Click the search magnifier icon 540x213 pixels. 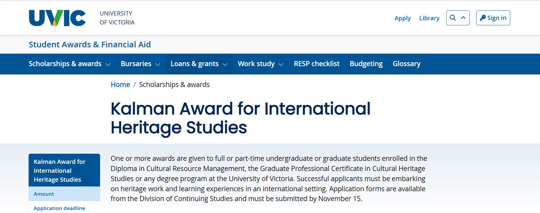(453, 18)
